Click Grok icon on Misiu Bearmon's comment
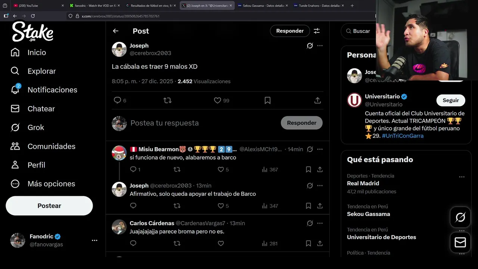This screenshot has width=478, height=269. [310, 149]
